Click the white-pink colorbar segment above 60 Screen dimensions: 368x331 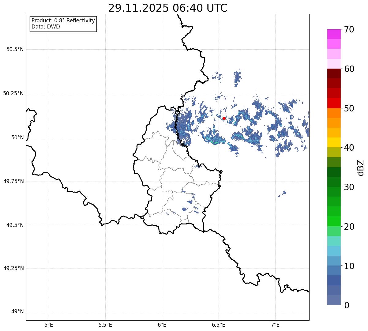(x=334, y=64)
